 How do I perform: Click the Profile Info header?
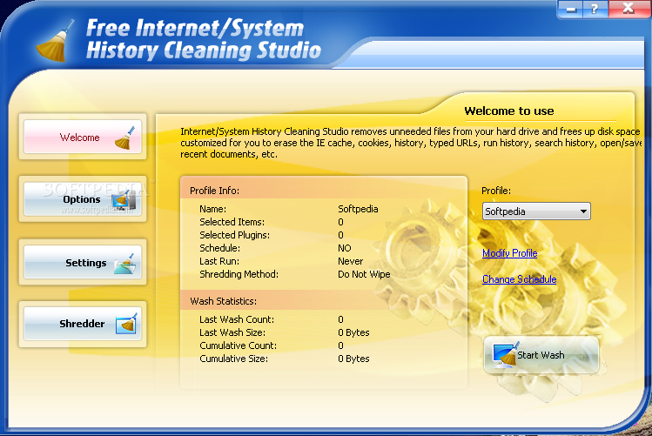click(x=214, y=191)
